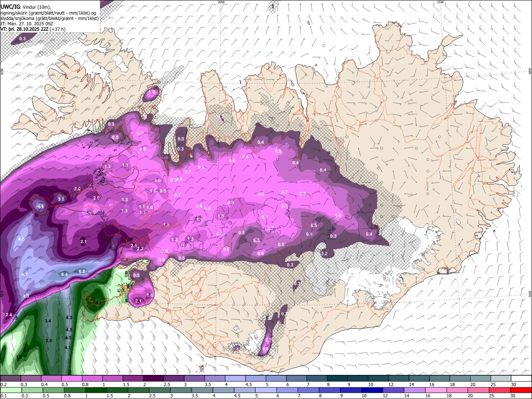Click the 4.4 value on the peninsula tip
Viewport: 532px width, 399px height.
[40, 206]
